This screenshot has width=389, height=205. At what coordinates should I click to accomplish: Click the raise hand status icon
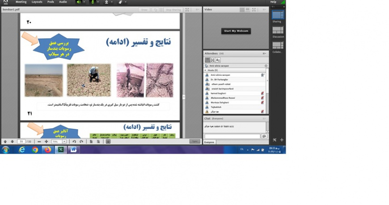coord(120,2)
